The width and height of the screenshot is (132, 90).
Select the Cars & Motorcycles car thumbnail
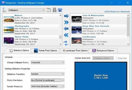tap(76, 19)
